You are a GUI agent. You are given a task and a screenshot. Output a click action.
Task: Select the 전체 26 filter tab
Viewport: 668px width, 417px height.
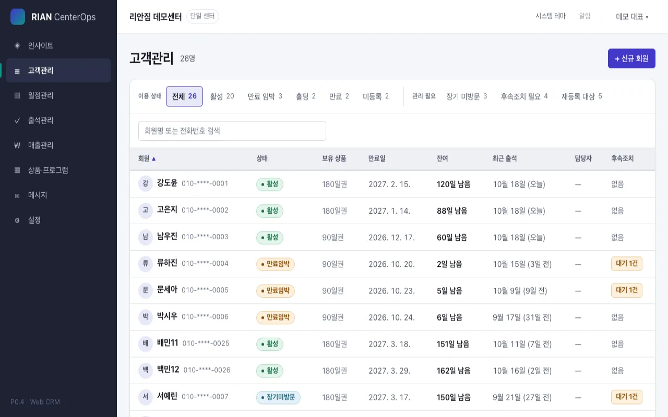pyautogui.click(x=184, y=96)
